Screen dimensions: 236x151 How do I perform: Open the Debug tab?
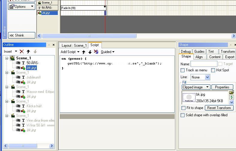pos(186,52)
